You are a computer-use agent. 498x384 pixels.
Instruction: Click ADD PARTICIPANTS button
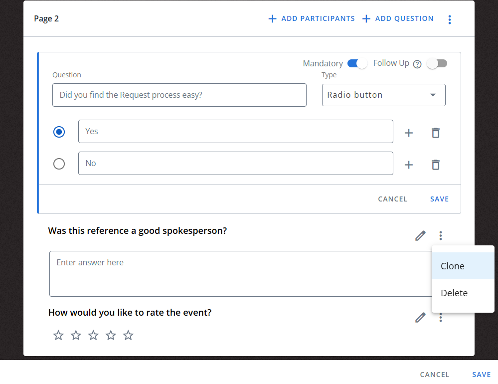[312, 19]
